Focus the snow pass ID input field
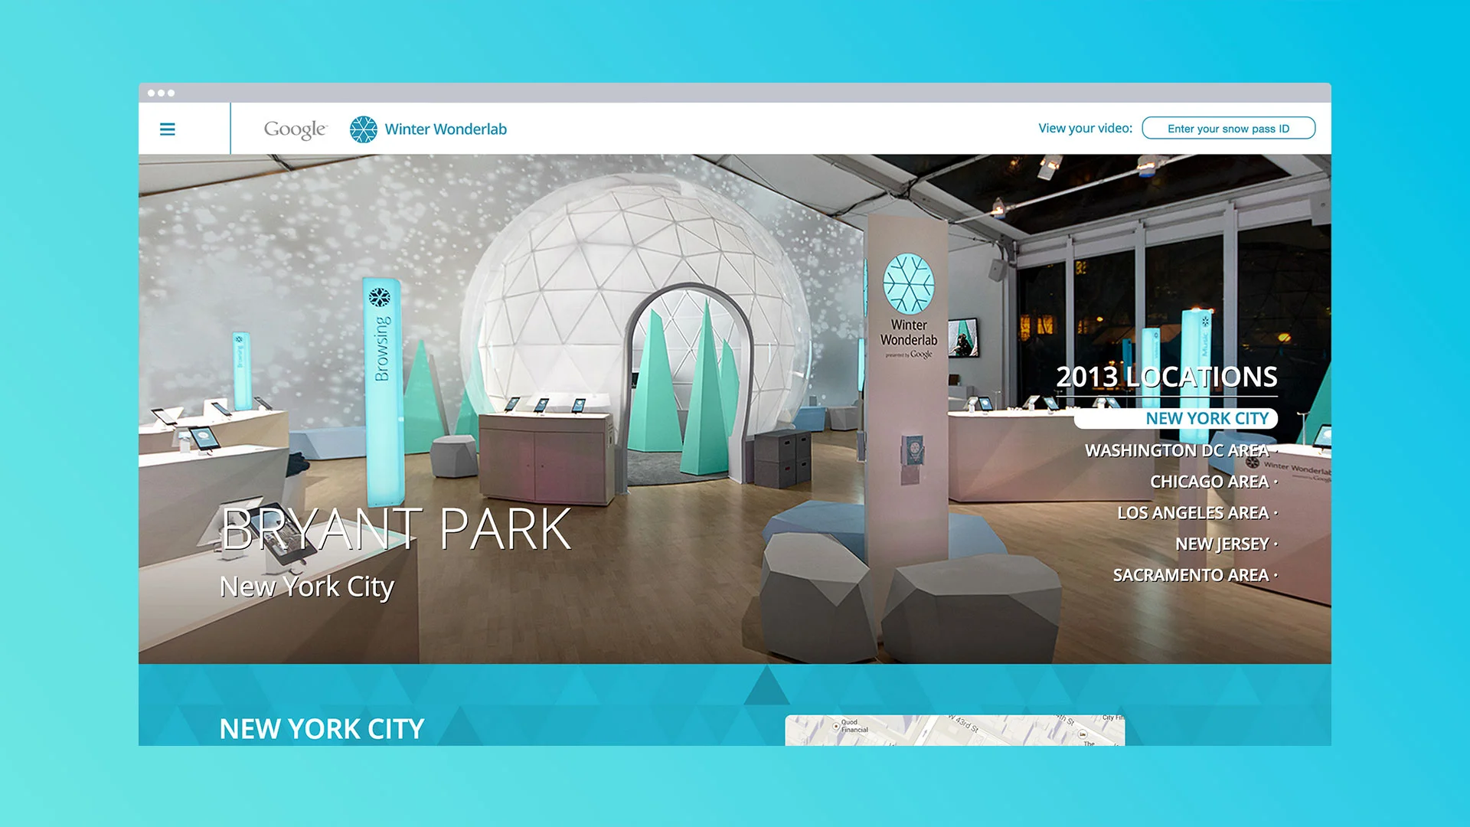The image size is (1470, 827). click(x=1228, y=129)
